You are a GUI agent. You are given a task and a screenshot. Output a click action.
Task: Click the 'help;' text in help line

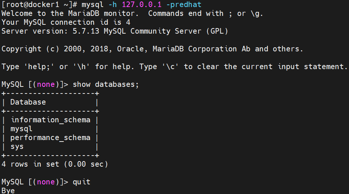[39, 67]
